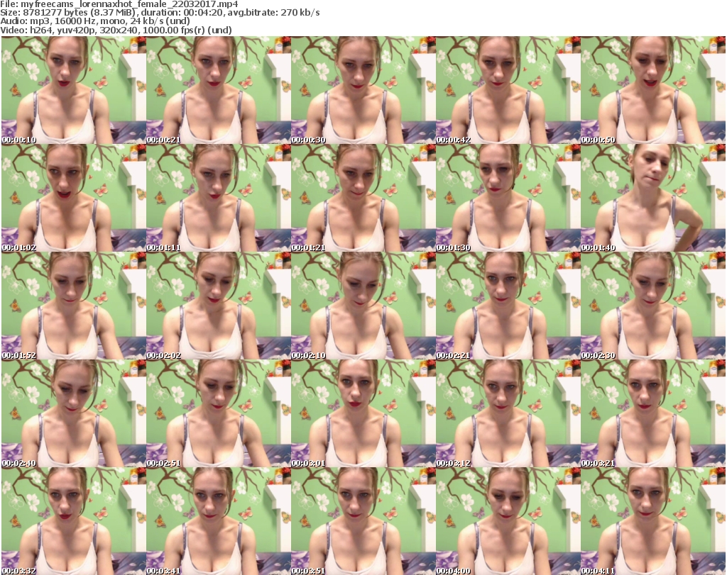The height and width of the screenshot is (575, 727).
Task: Select the thumbnail frame stamped 00:01:30
Action: [x=508, y=198]
